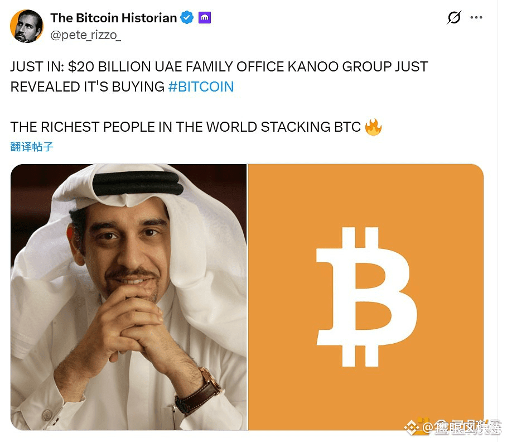Click the Binance logo watermark
Image resolution: width=507 pixels, height=442 pixels.
[412, 427]
